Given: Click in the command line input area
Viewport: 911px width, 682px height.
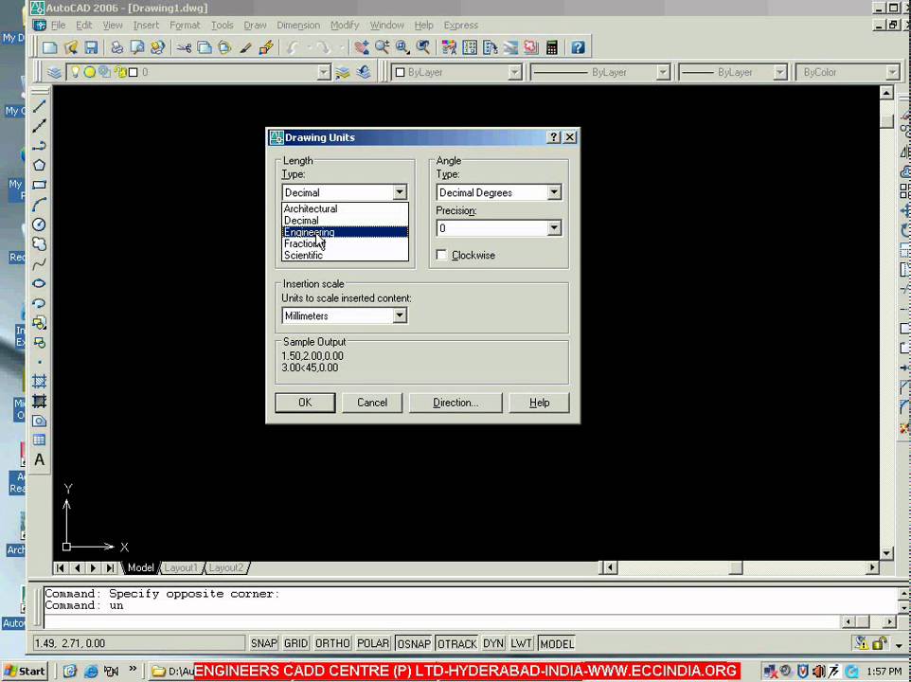Looking at the screenshot, I should pos(441,621).
